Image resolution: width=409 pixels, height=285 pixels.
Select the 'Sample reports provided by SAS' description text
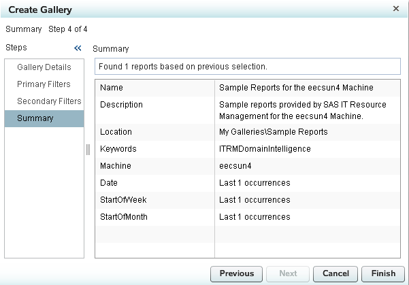303,110
